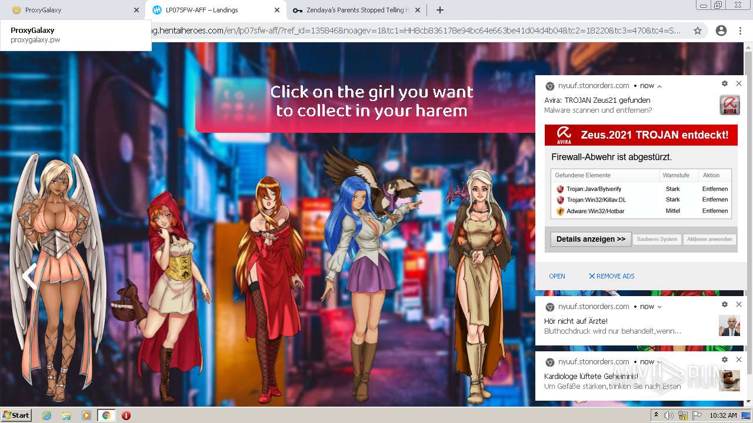The width and height of the screenshot is (753, 423).
Task: Click Entfernen for Adware:Win32/Hotbar
Action: pos(715,211)
